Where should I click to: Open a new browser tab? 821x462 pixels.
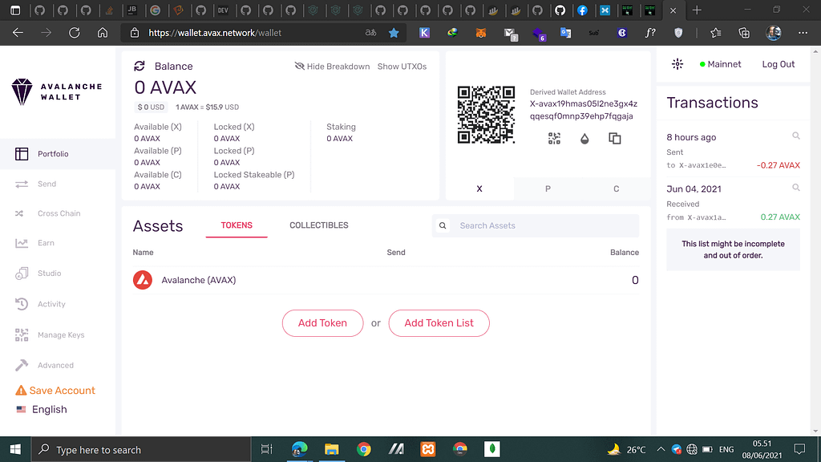tap(697, 10)
